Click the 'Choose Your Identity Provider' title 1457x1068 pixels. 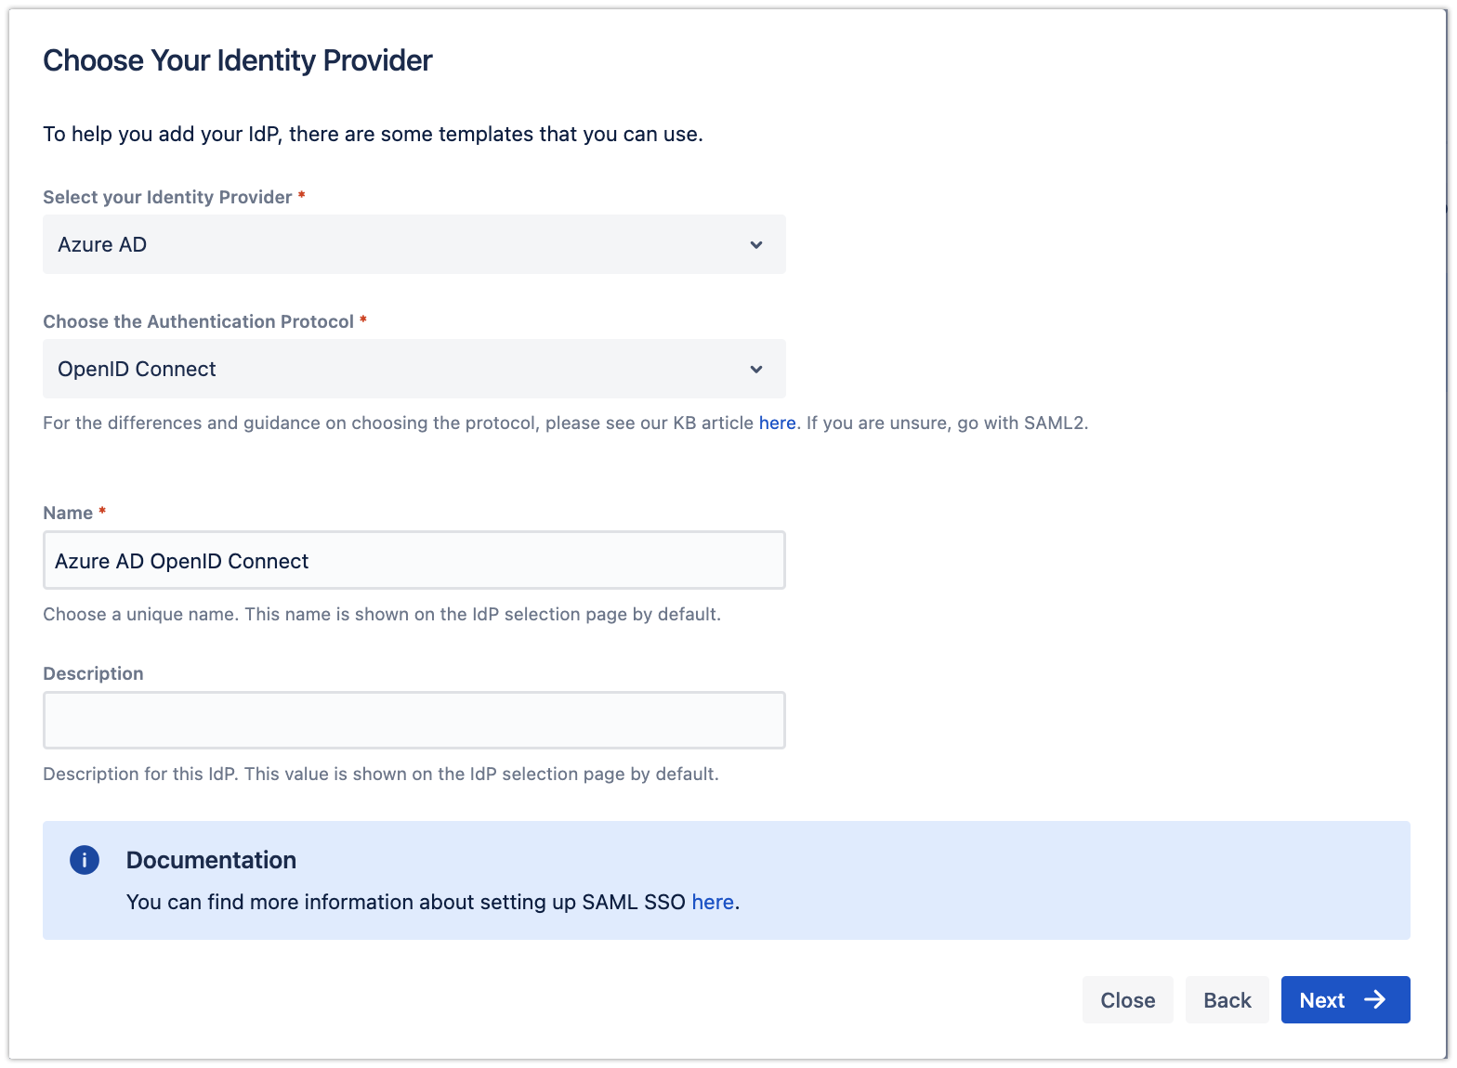(238, 60)
